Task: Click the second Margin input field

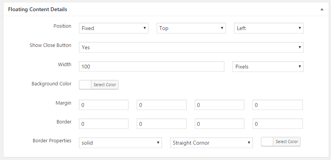Action: pyautogui.click(x=162, y=105)
